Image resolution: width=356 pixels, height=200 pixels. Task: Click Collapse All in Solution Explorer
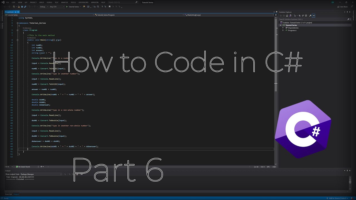[x=303, y=16]
